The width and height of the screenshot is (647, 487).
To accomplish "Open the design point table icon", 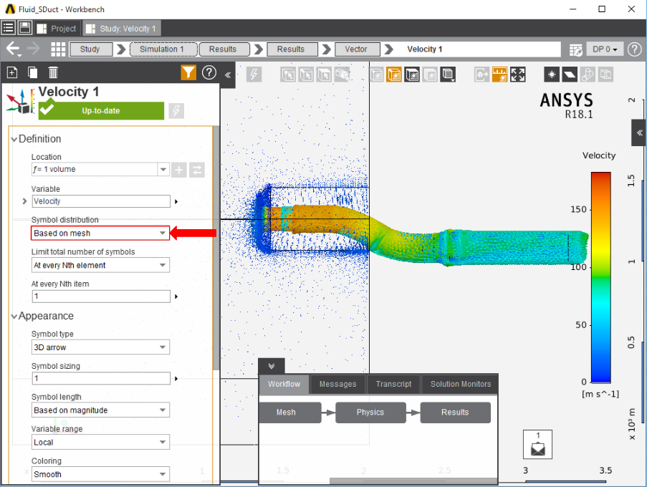I will (x=575, y=49).
